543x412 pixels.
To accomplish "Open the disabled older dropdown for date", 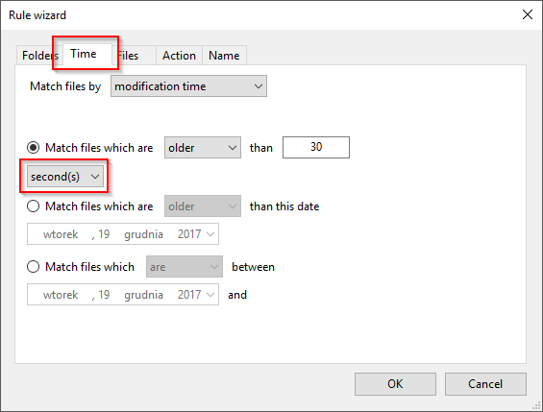I will coord(203,206).
